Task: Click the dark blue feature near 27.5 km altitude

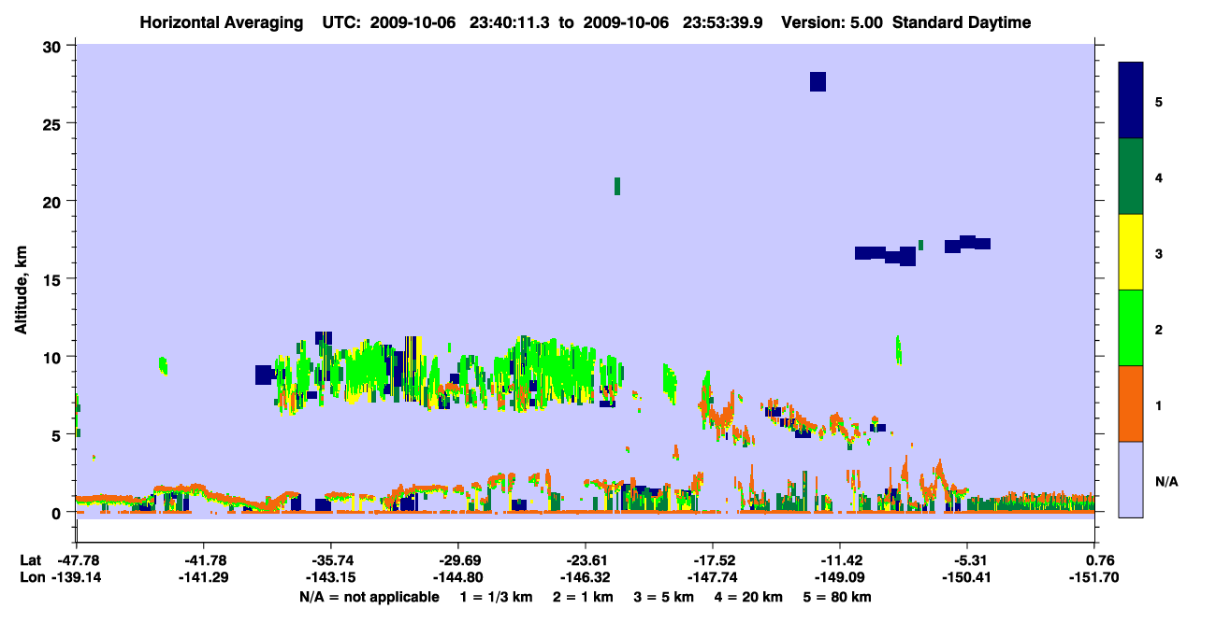Action: pos(818,81)
